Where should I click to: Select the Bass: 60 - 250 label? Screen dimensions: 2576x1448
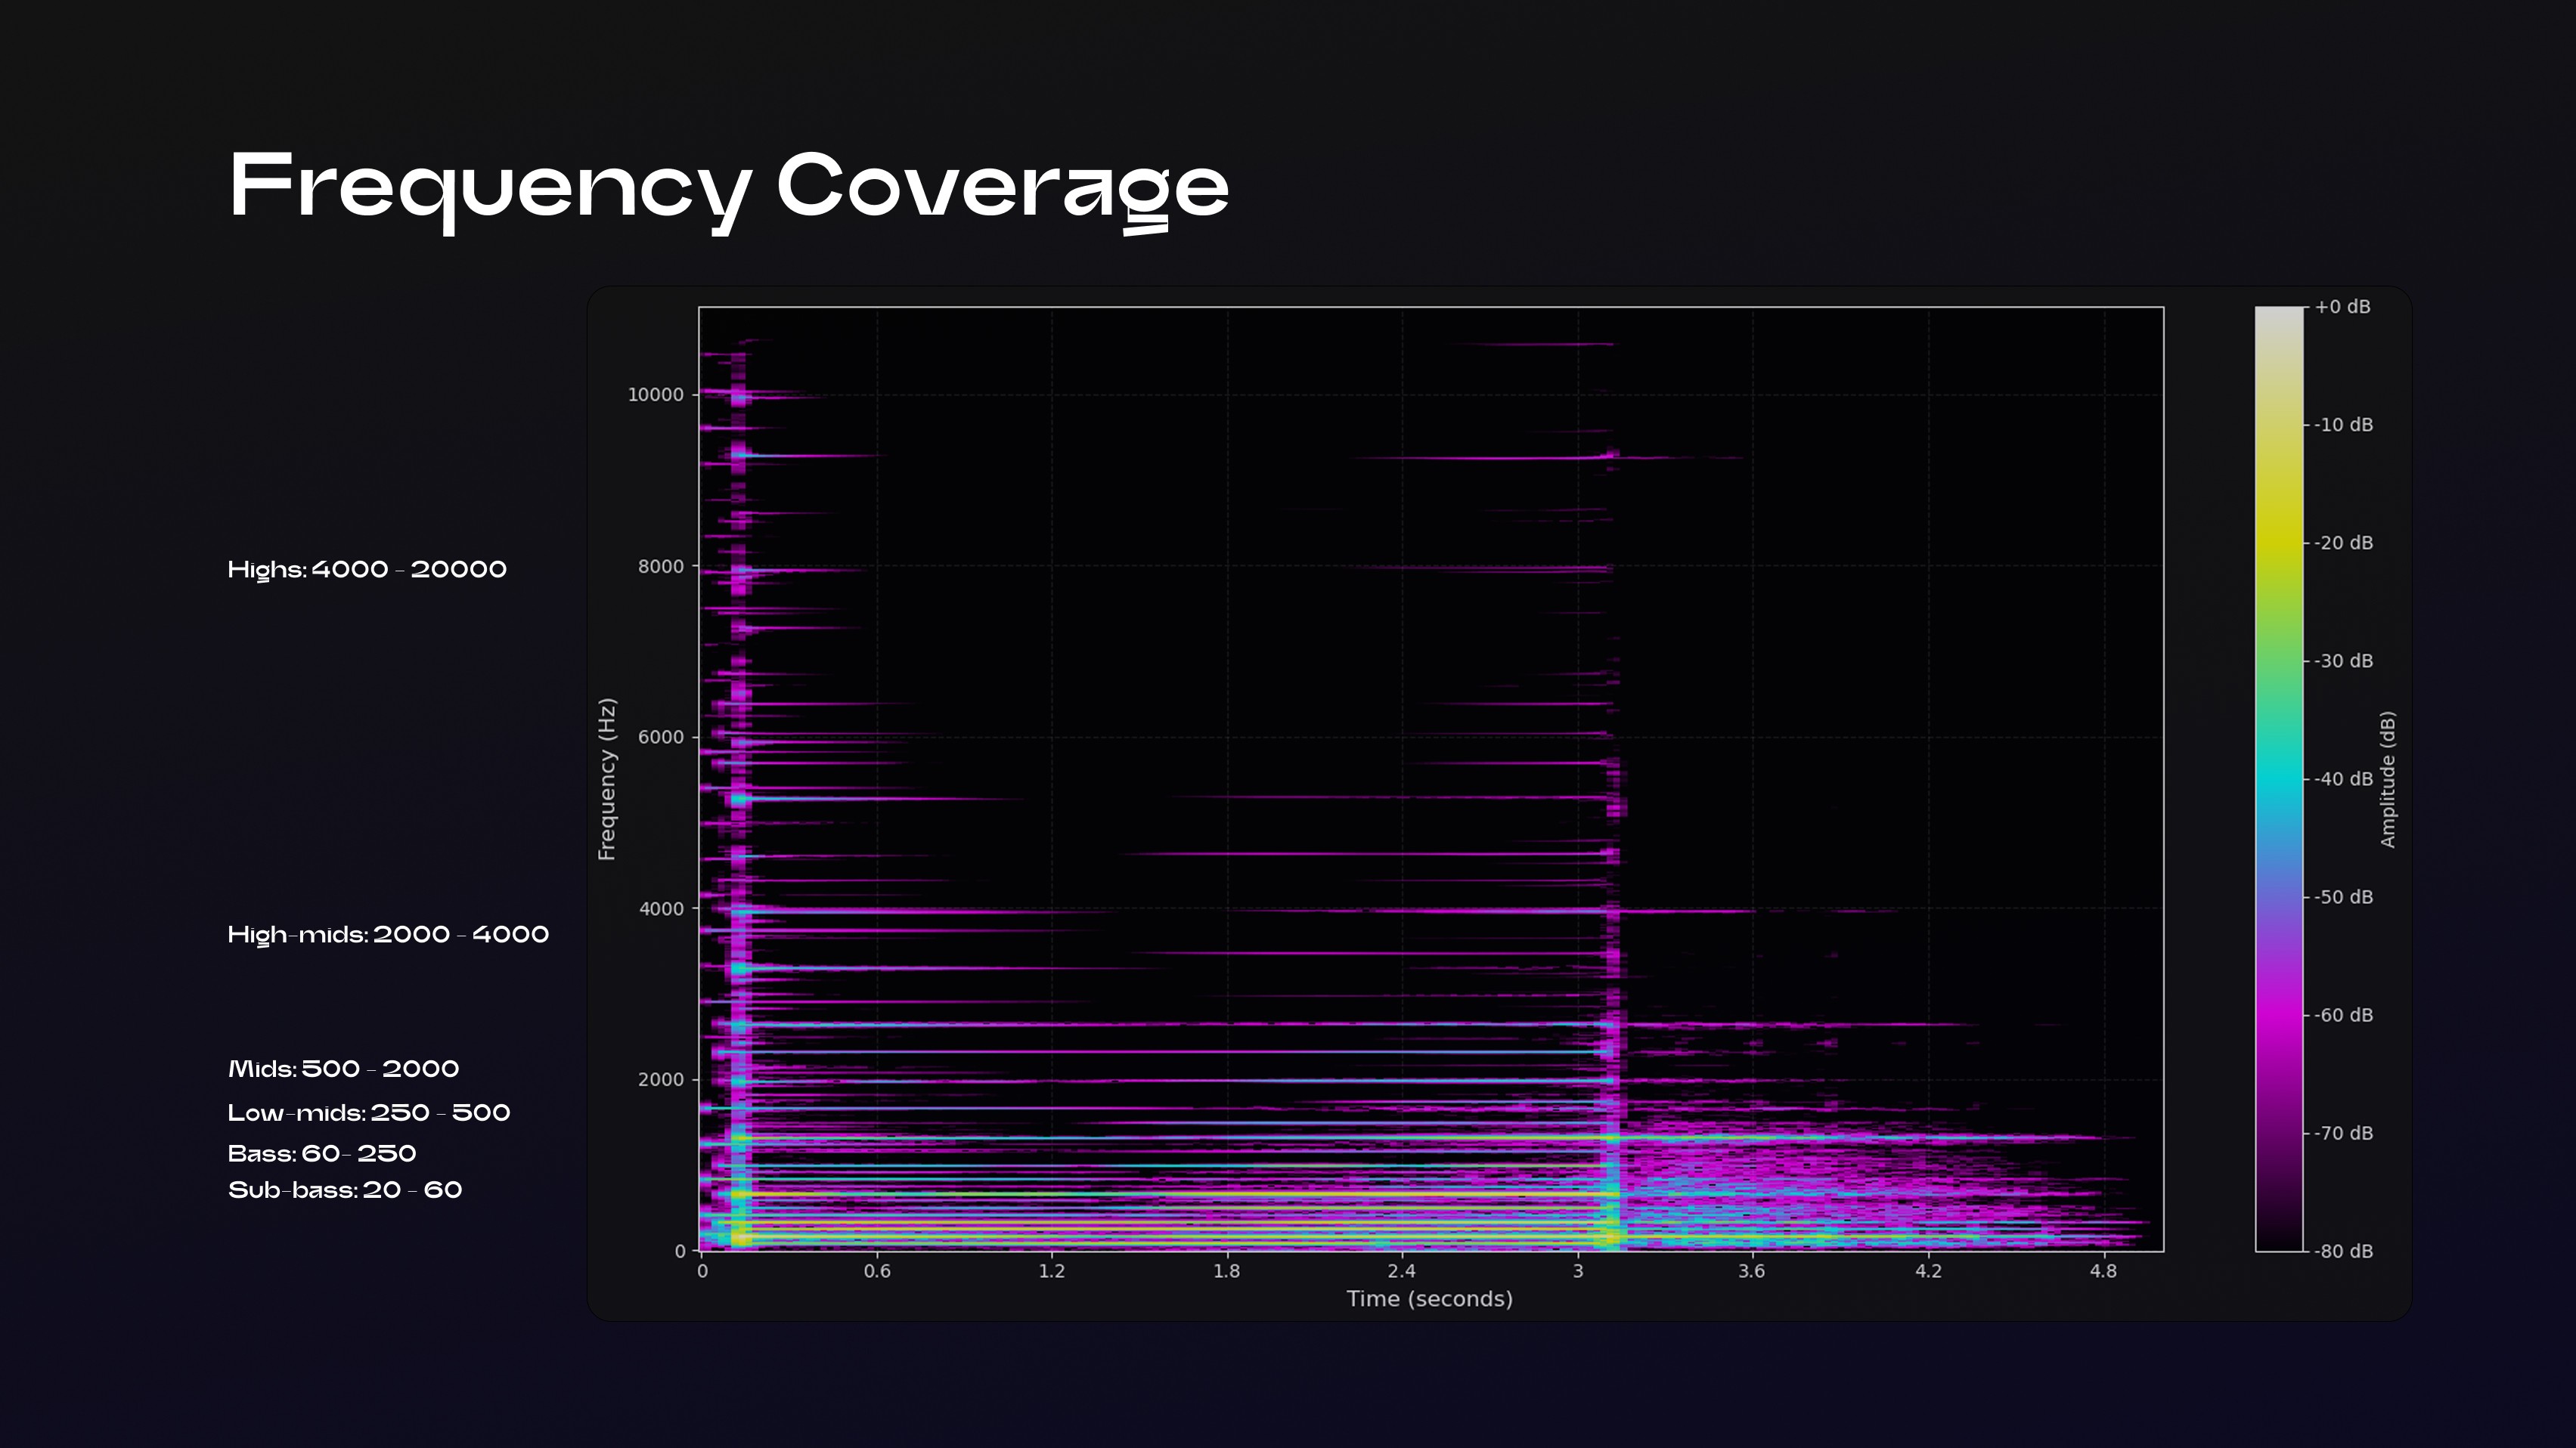321,1154
